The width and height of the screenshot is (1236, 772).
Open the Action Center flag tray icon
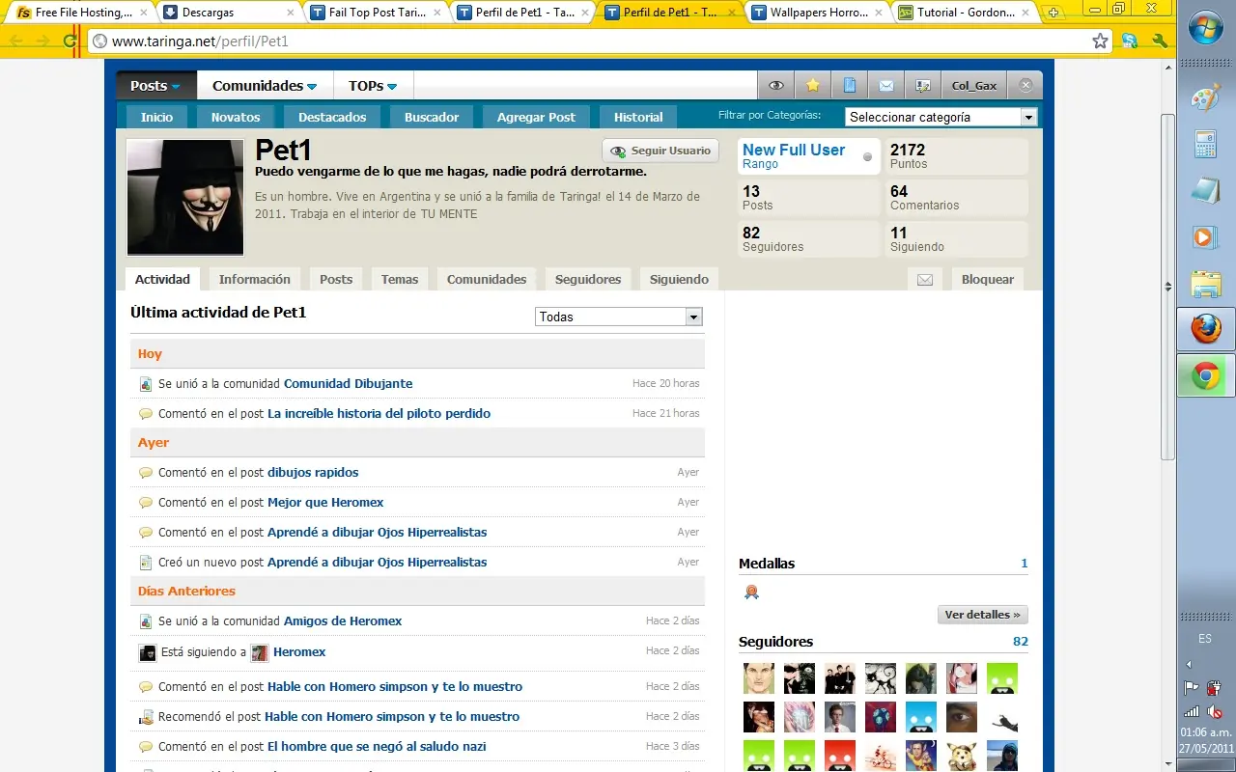[1191, 688]
